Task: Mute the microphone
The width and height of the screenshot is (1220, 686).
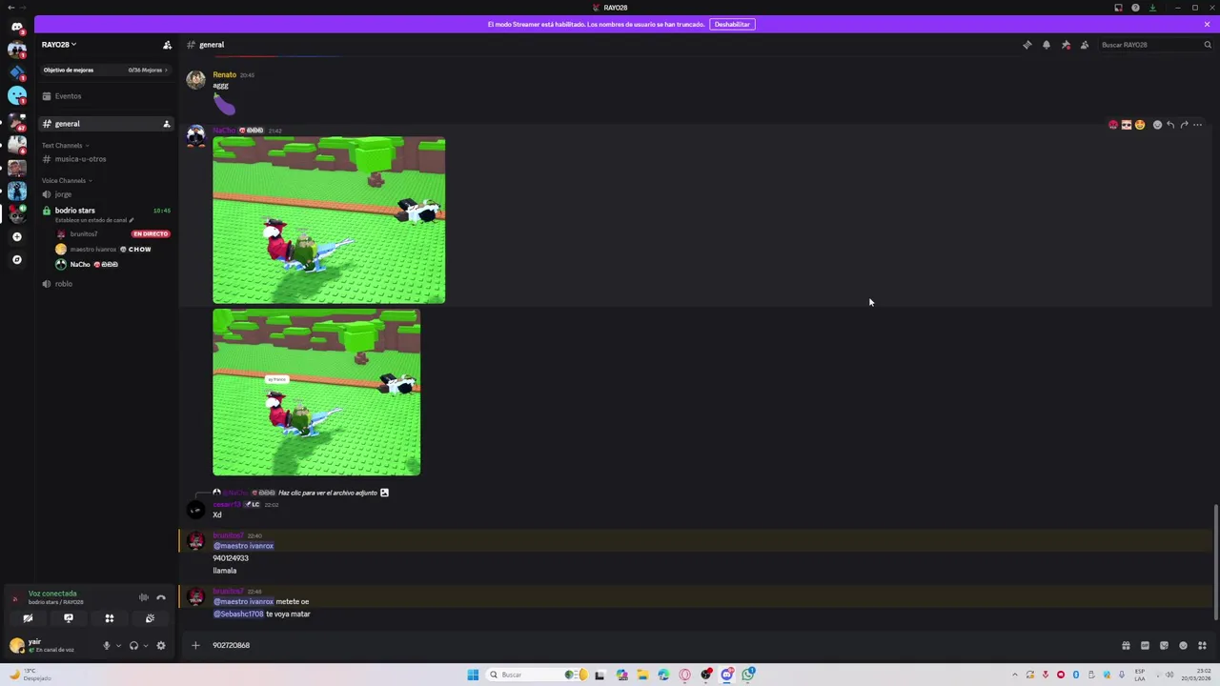Action: pos(107,645)
